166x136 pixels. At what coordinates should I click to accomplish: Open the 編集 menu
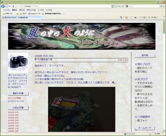(x=14, y=10)
